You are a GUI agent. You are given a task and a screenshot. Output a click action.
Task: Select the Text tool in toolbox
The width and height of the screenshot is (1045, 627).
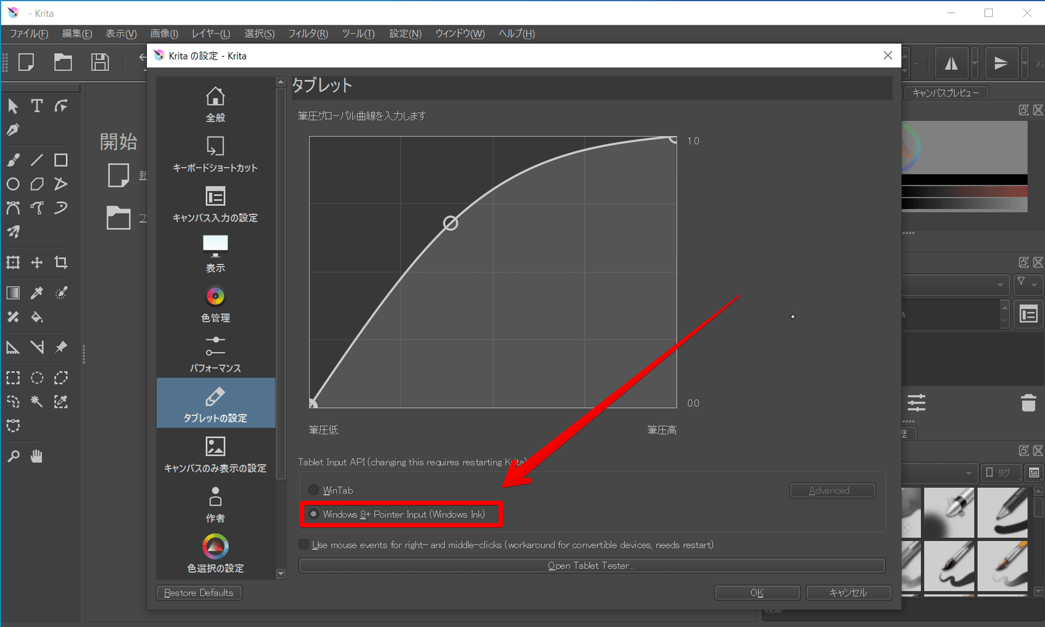click(x=37, y=106)
